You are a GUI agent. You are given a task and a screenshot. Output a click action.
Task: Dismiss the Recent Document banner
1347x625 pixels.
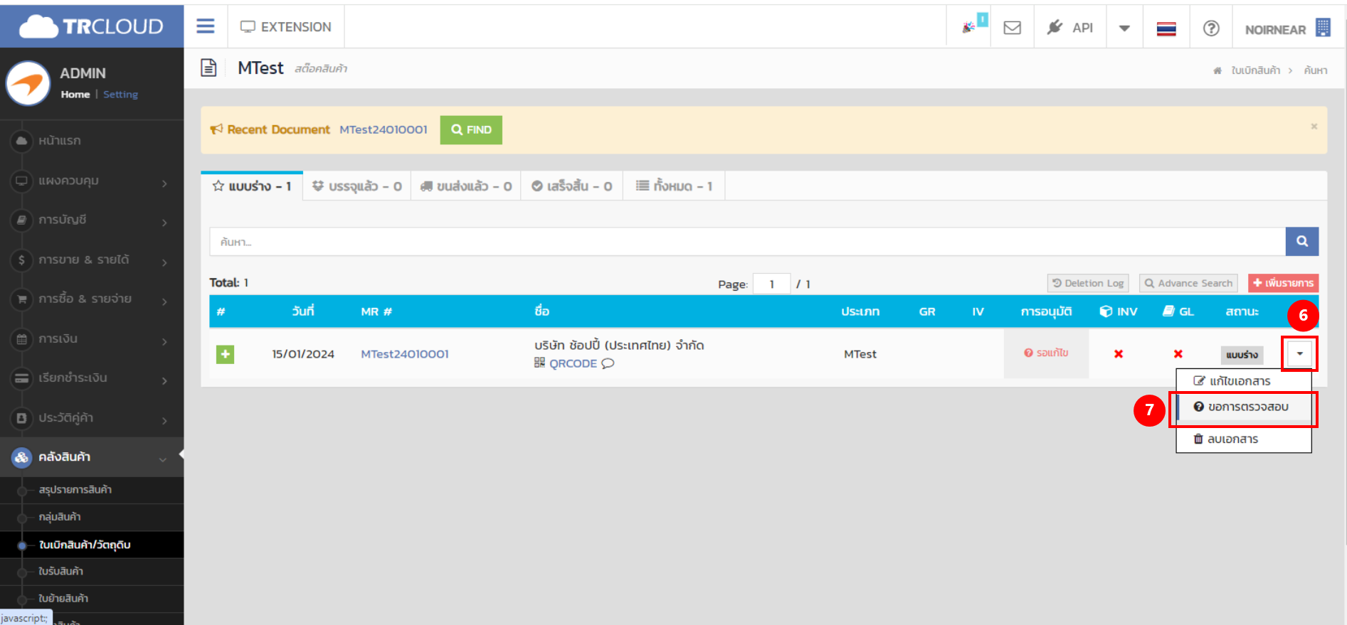pos(1314,126)
